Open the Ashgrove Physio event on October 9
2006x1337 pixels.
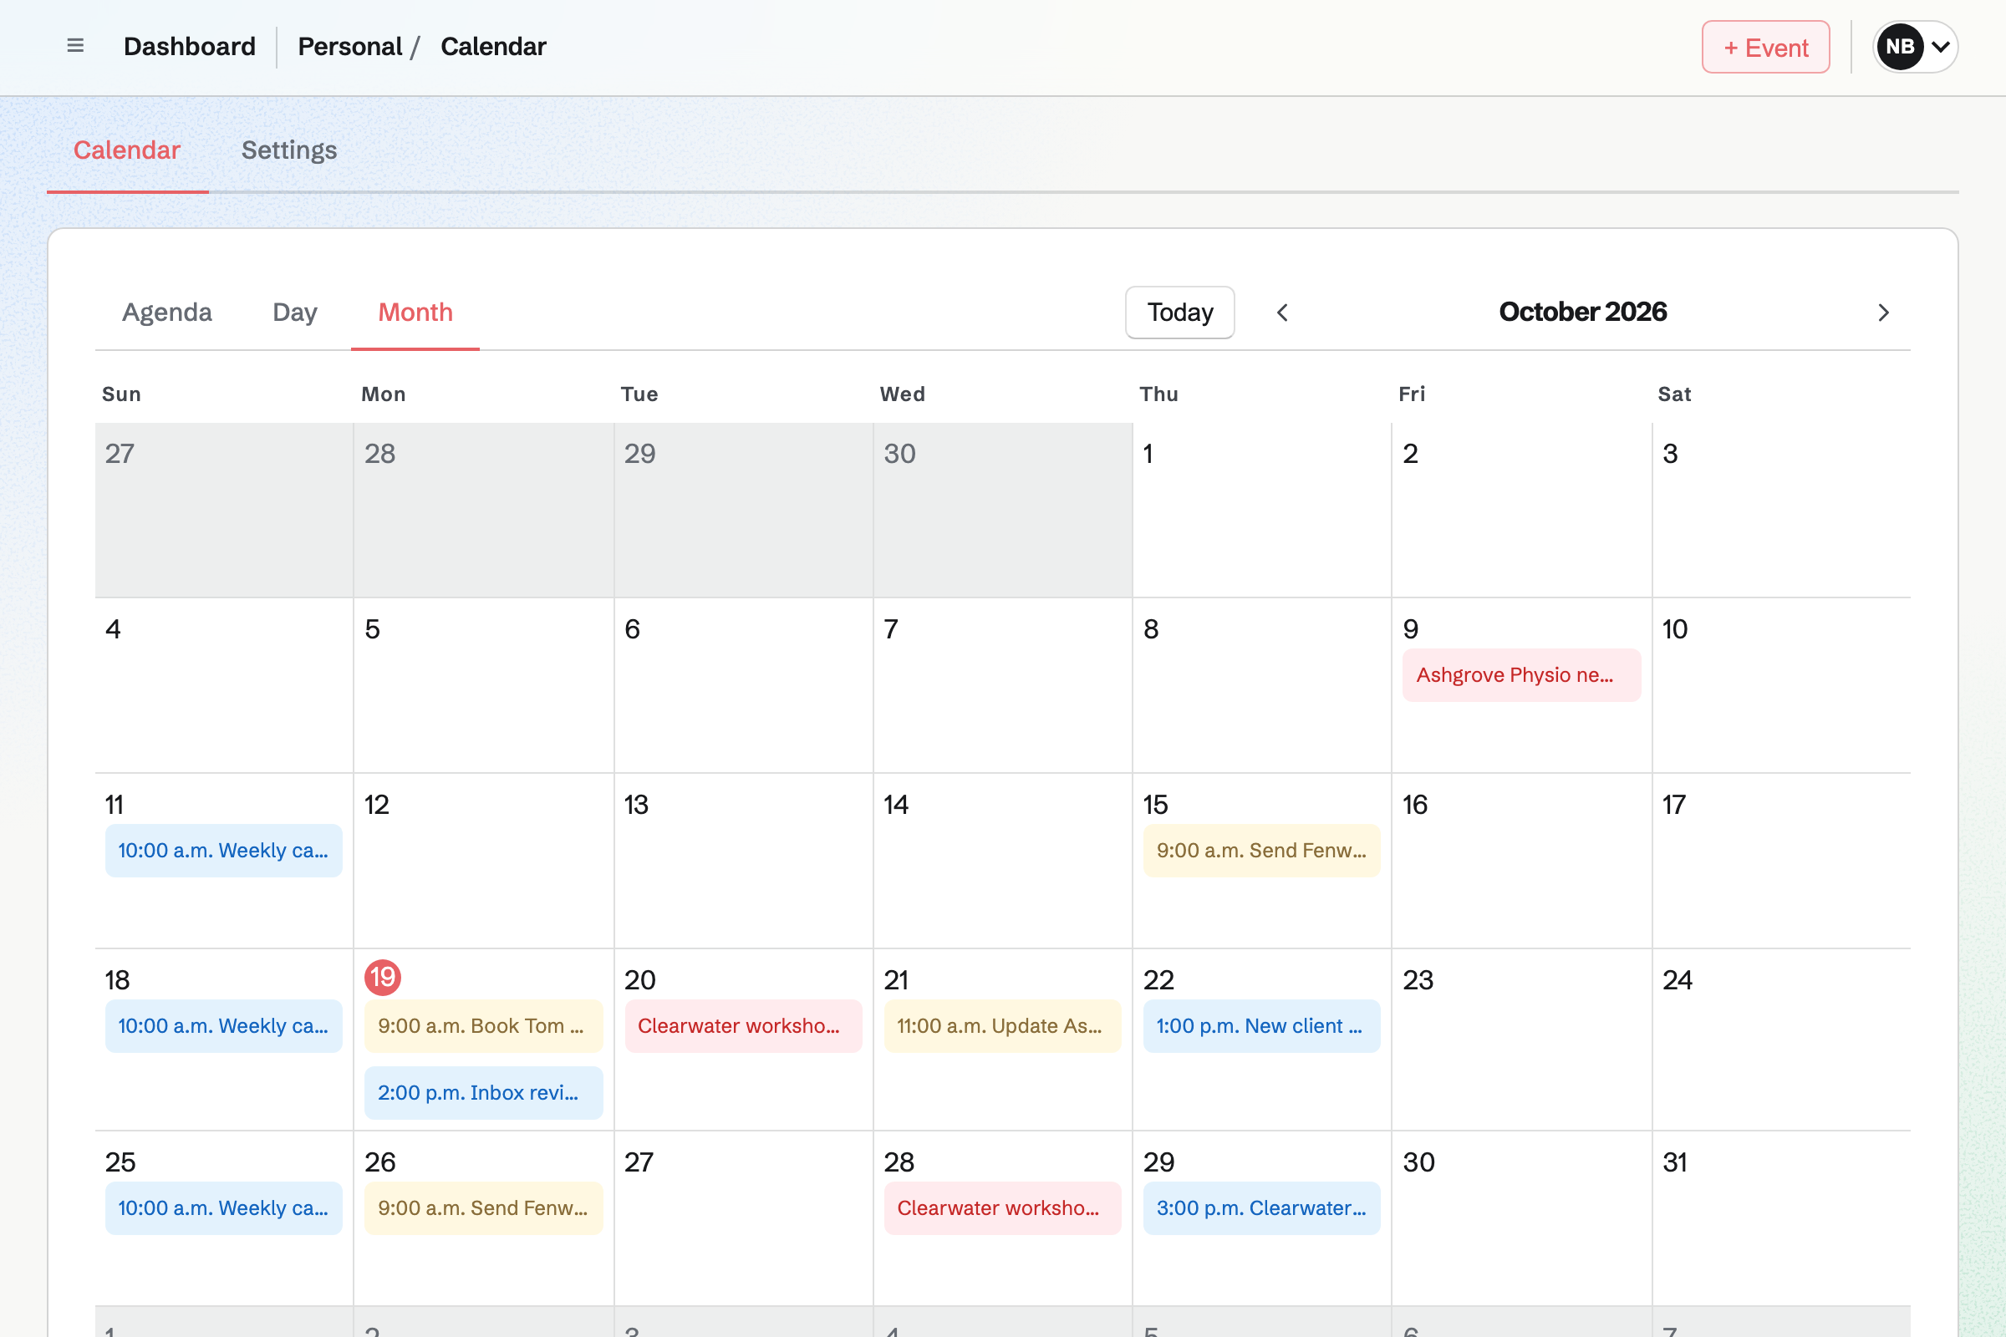(x=1521, y=675)
